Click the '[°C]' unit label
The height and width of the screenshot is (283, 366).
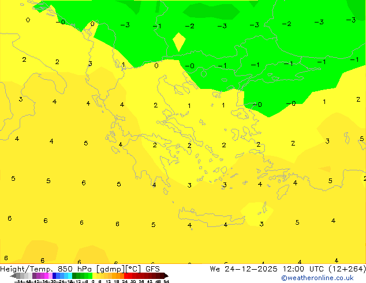pyautogui.click(x=133, y=269)
